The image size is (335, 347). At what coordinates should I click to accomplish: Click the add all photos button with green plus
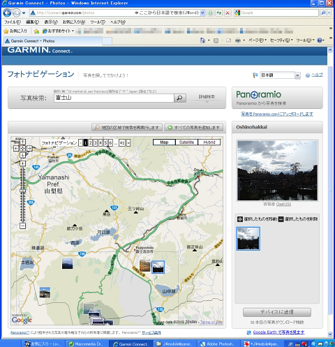tap(193, 128)
